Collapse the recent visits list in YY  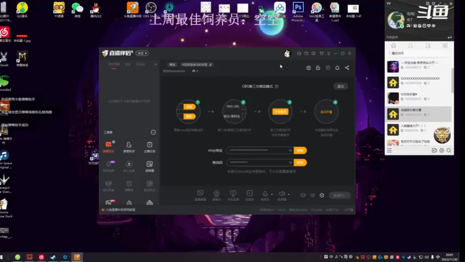[389, 53]
